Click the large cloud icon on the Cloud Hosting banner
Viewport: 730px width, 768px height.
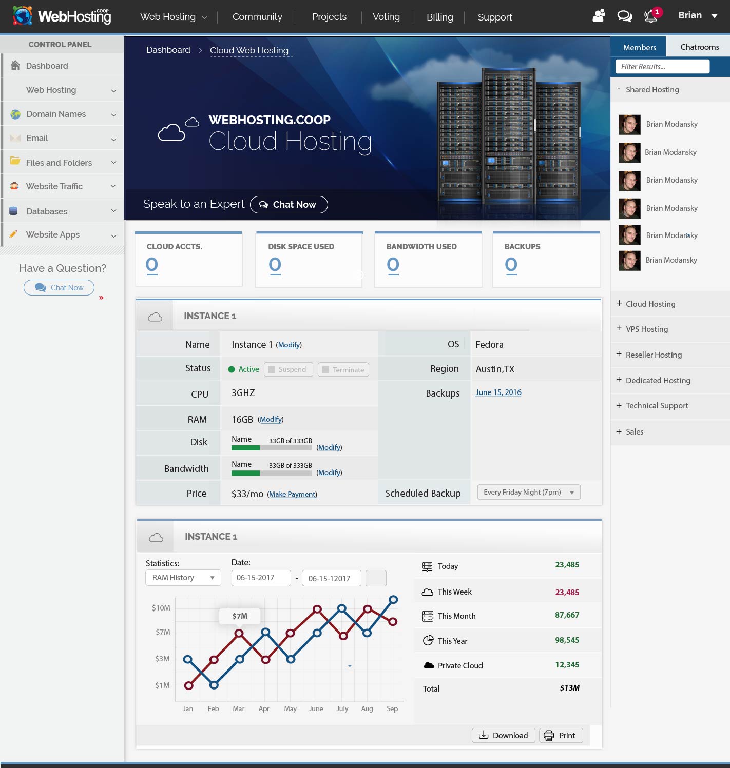(x=171, y=133)
